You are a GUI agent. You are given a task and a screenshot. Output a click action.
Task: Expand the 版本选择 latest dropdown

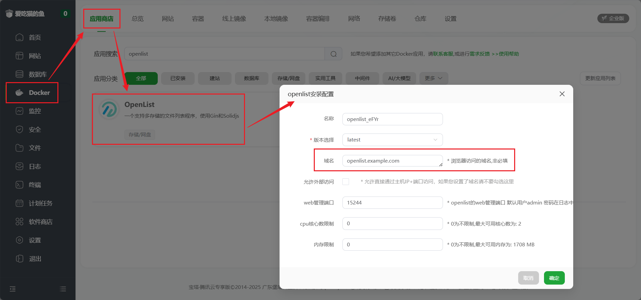click(x=392, y=140)
